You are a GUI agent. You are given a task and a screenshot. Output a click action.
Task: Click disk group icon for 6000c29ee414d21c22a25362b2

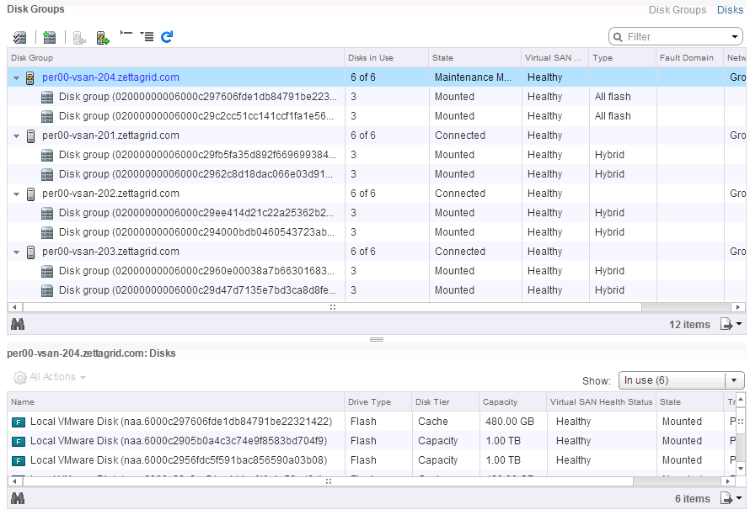click(47, 213)
